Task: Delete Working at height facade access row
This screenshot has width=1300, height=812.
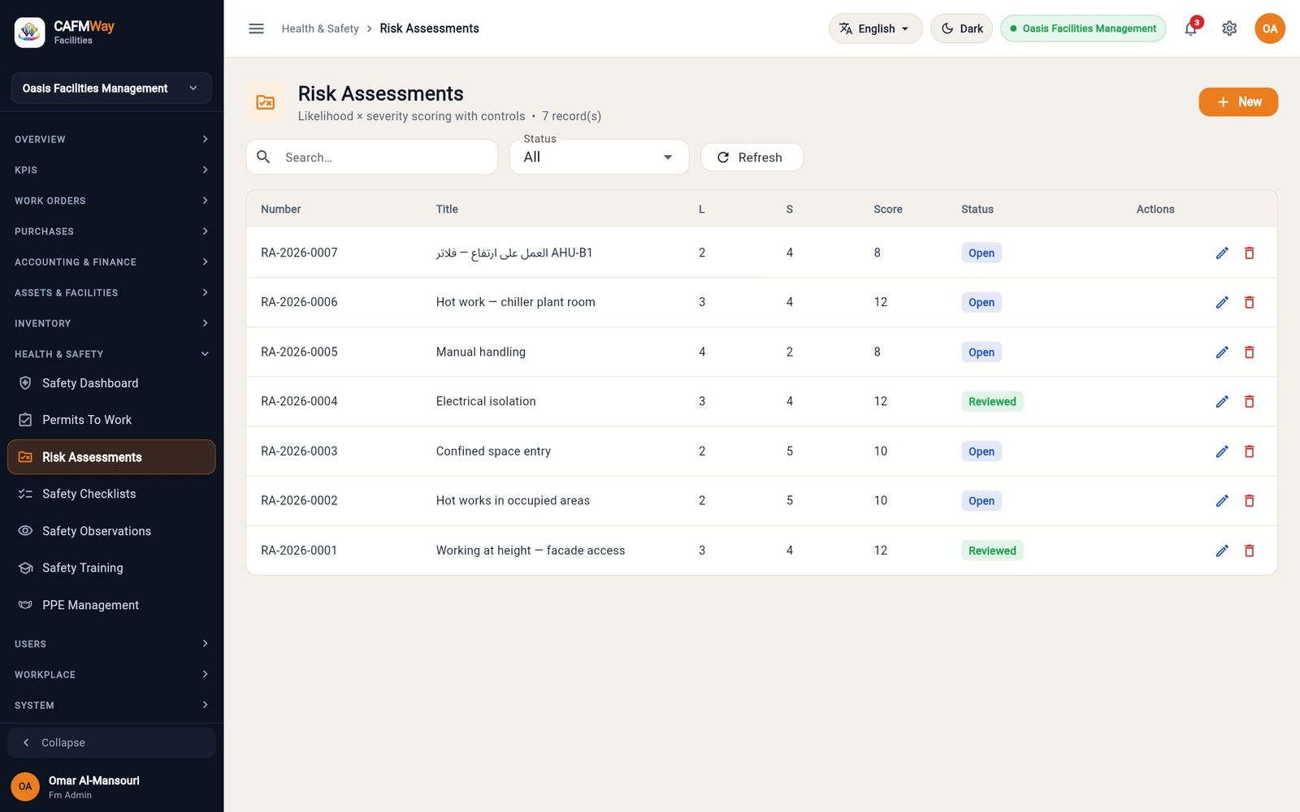Action: point(1250,550)
